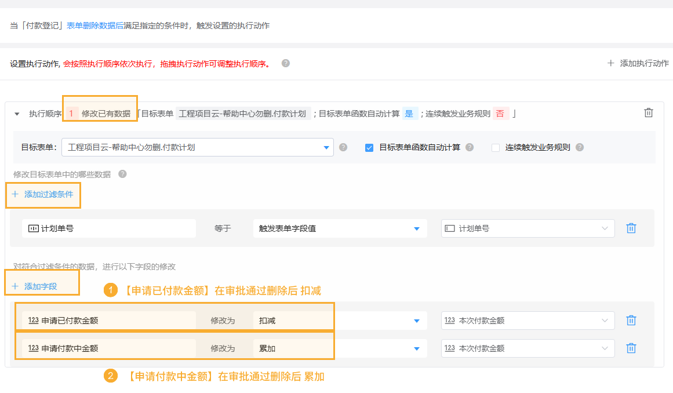The image size is (673, 393).
Task: Delete the 申请已付款金额 field row
Action: [x=631, y=321]
